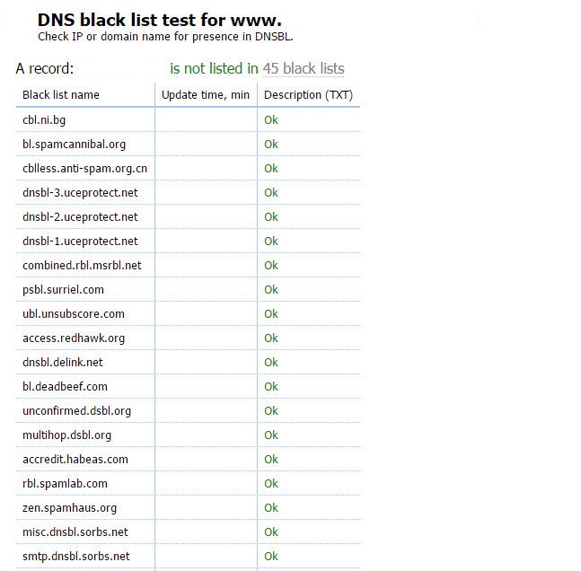581x571 pixels.
Task: Click the '45 black lists' link
Action: [303, 68]
